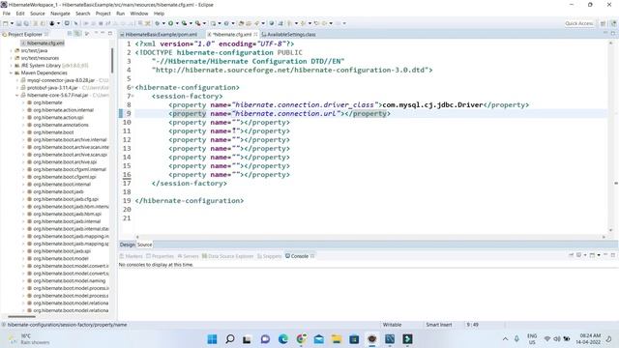
Task: Open File Explorer from taskbar
Action: tap(337, 339)
